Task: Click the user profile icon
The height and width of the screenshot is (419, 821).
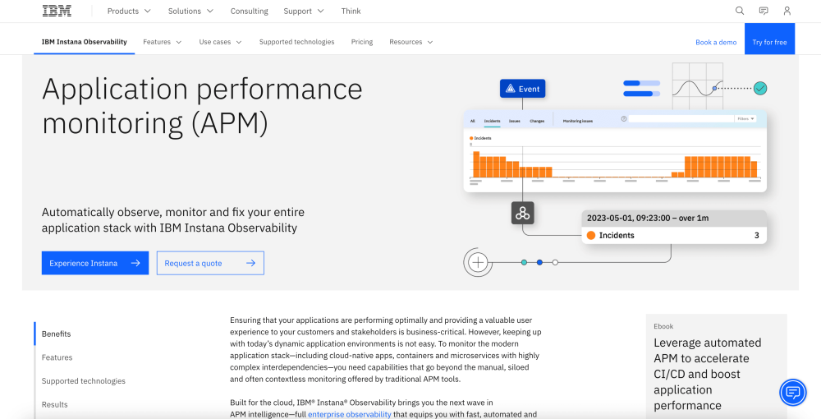Action: (x=787, y=11)
